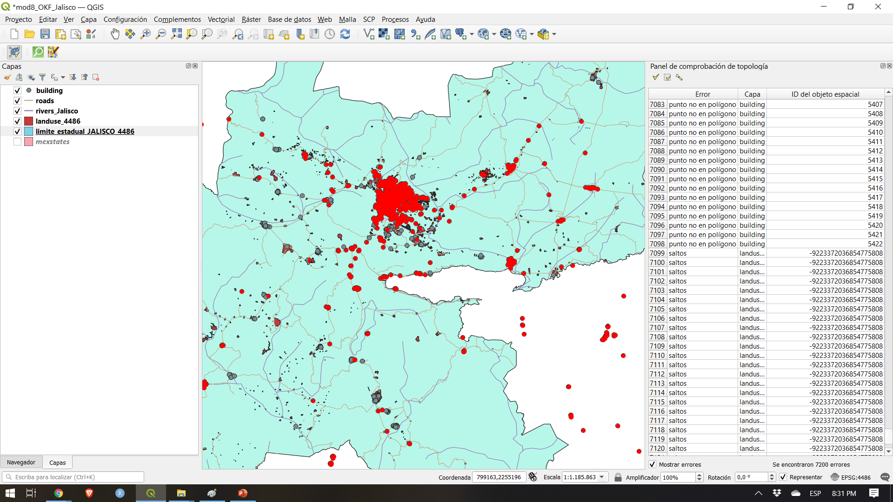Click green magnifier plugin icon
893x502 pixels.
[38, 52]
